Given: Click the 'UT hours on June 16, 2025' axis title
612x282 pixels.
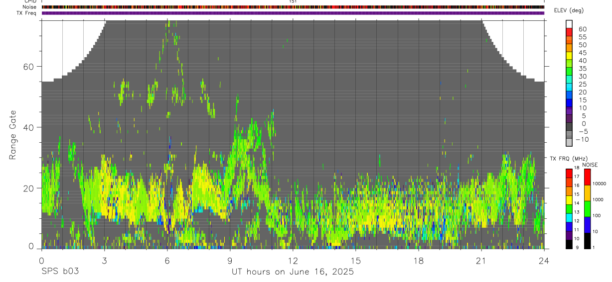Looking at the screenshot, I should [293, 272].
